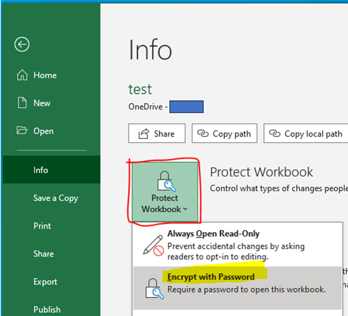Viewport: 348px width, 316px height.
Task: Click the lock and key icon on Protect Workbook
Action: 166,181
